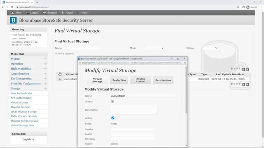Open Physical Storage Device link
This screenshot has height=148, width=264.
tap(24, 121)
